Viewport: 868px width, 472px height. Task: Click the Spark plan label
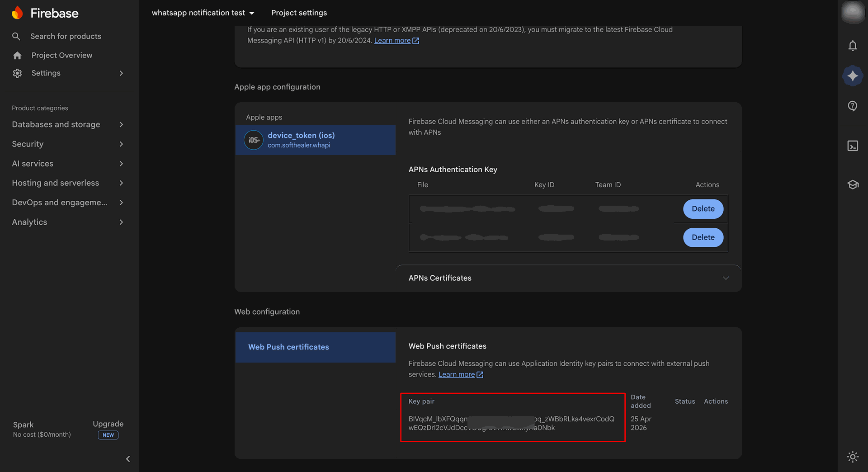pyautogui.click(x=24, y=425)
